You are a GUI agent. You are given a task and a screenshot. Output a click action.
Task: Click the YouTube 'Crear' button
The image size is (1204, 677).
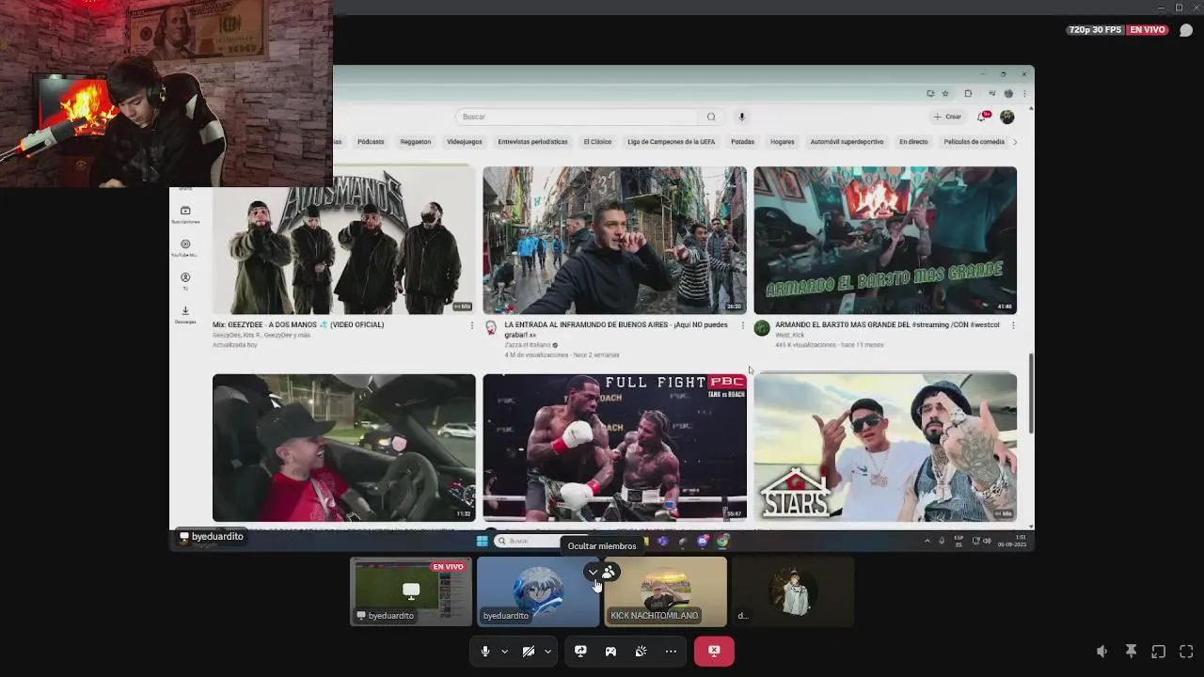click(x=948, y=117)
